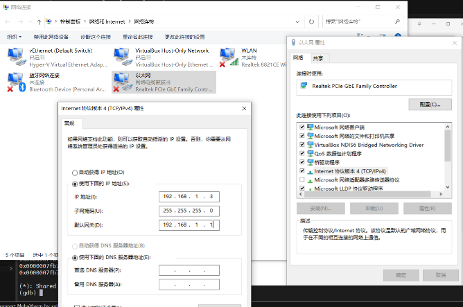The width and height of the screenshot is (463, 307).
Task: Open the 组织 dropdown menu
Action: [14, 37]
